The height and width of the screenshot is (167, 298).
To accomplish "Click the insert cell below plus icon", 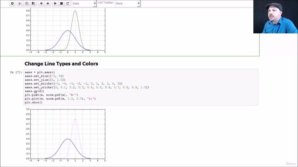I will [x=12, y=3].
